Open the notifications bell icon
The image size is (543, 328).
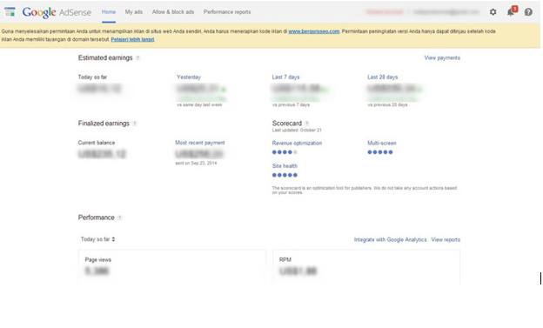tap(511, 12)
